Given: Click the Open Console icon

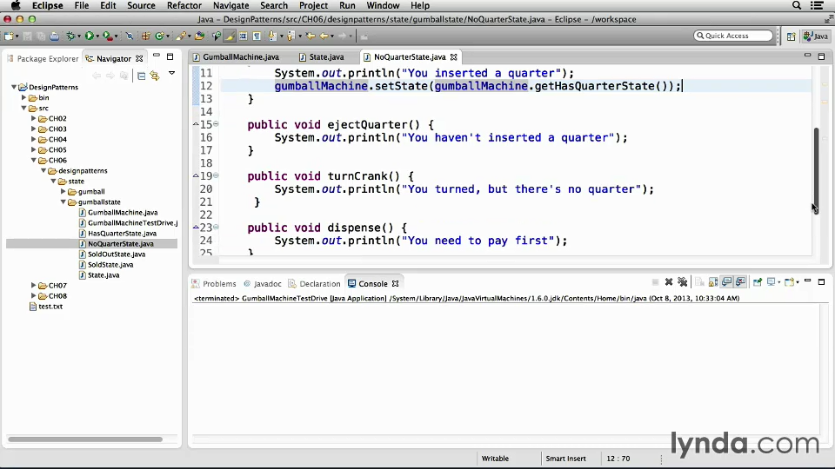Looking at the screenshot, I should [789, 281].
